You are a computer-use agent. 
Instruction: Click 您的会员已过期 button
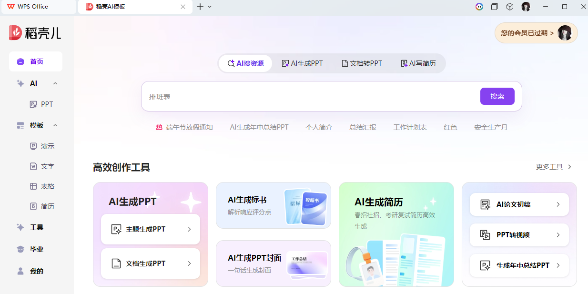[536, 33]
